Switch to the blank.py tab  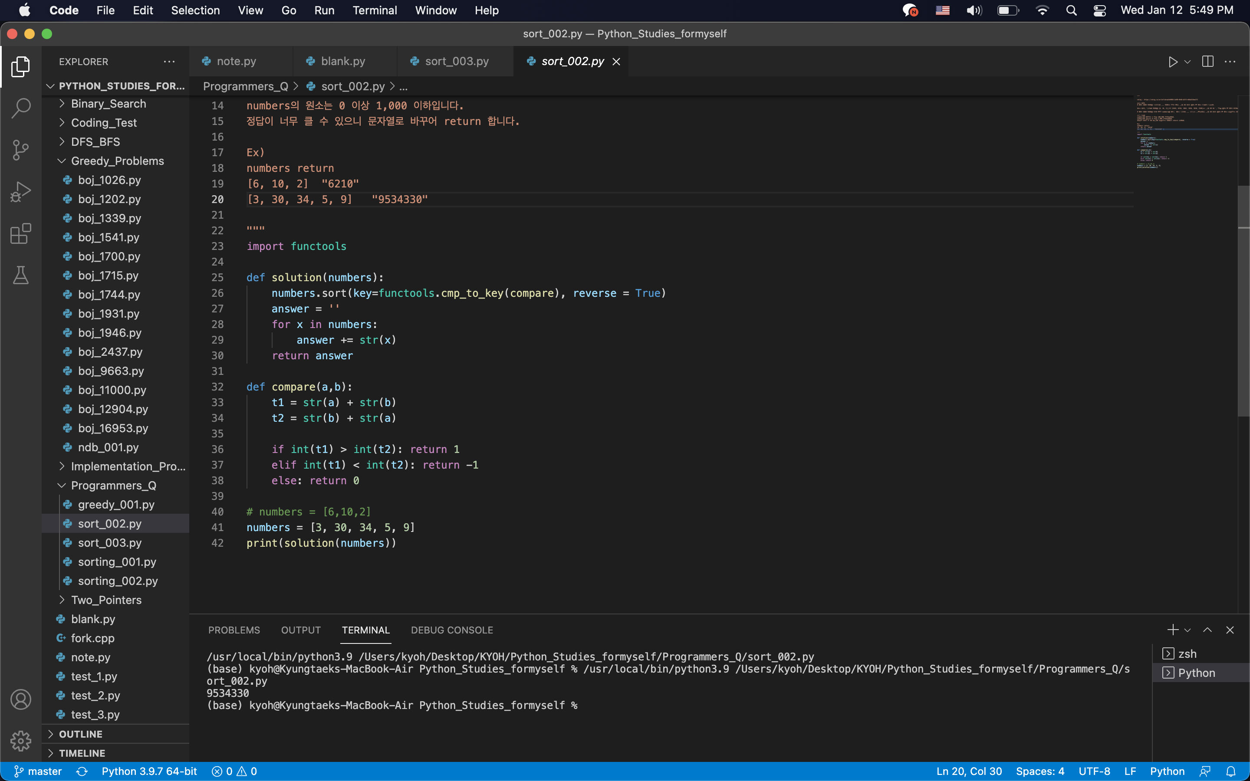(x=342, y=61)
